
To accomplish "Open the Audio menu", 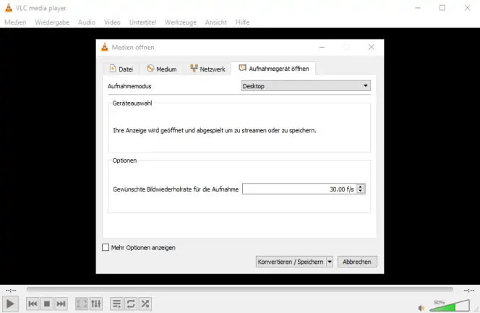I will 87,22.
